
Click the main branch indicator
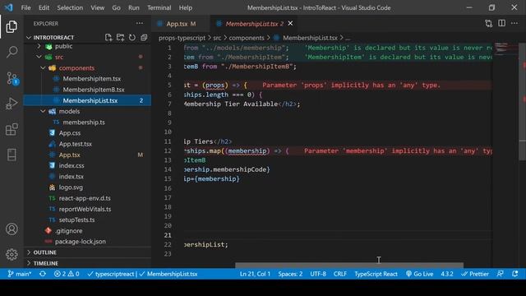click(x=20, y=274)
